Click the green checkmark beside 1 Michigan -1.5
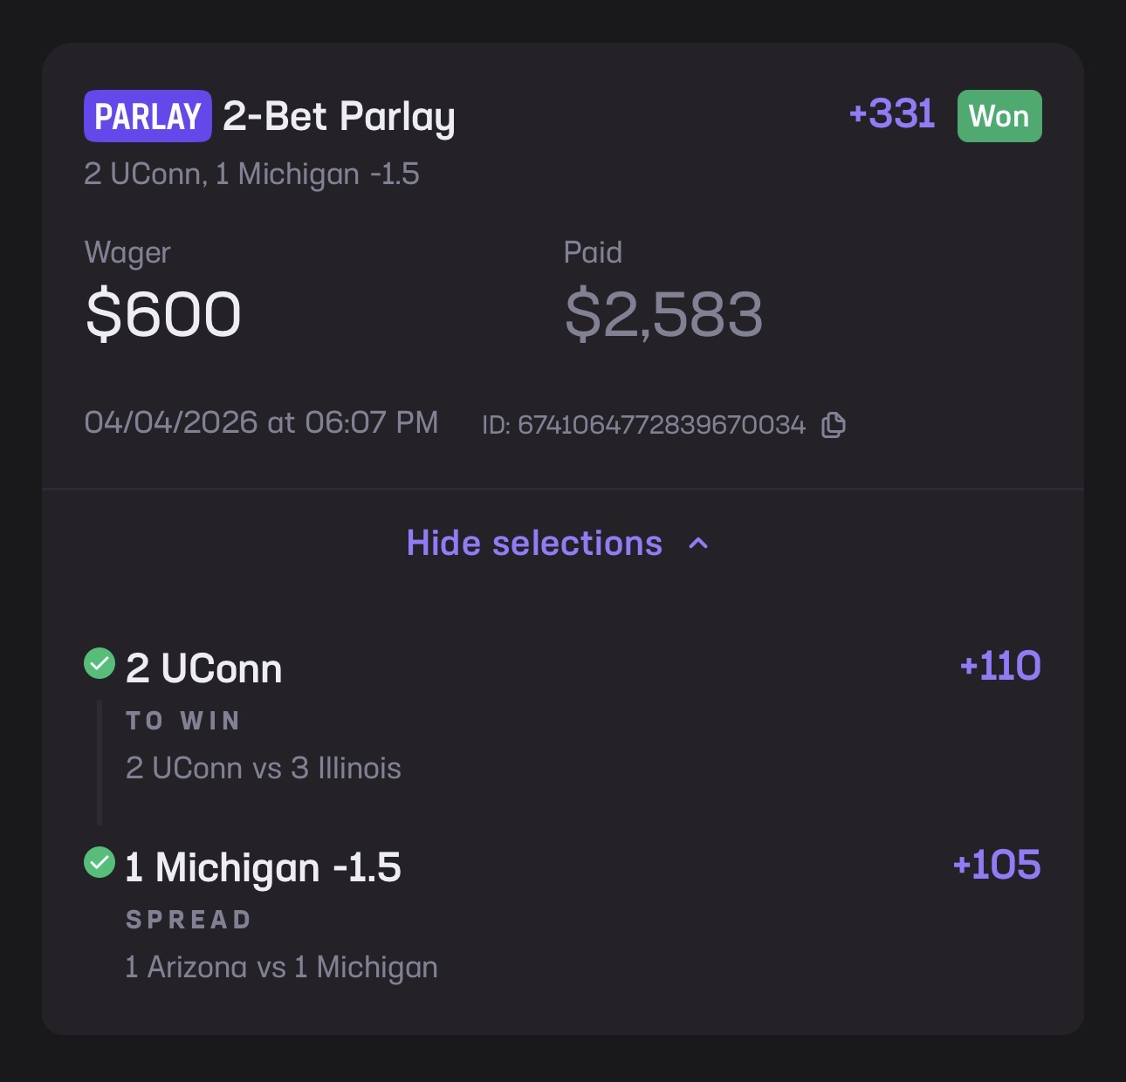Viewport: 1126px width, 1082px height. click(100, 863)
